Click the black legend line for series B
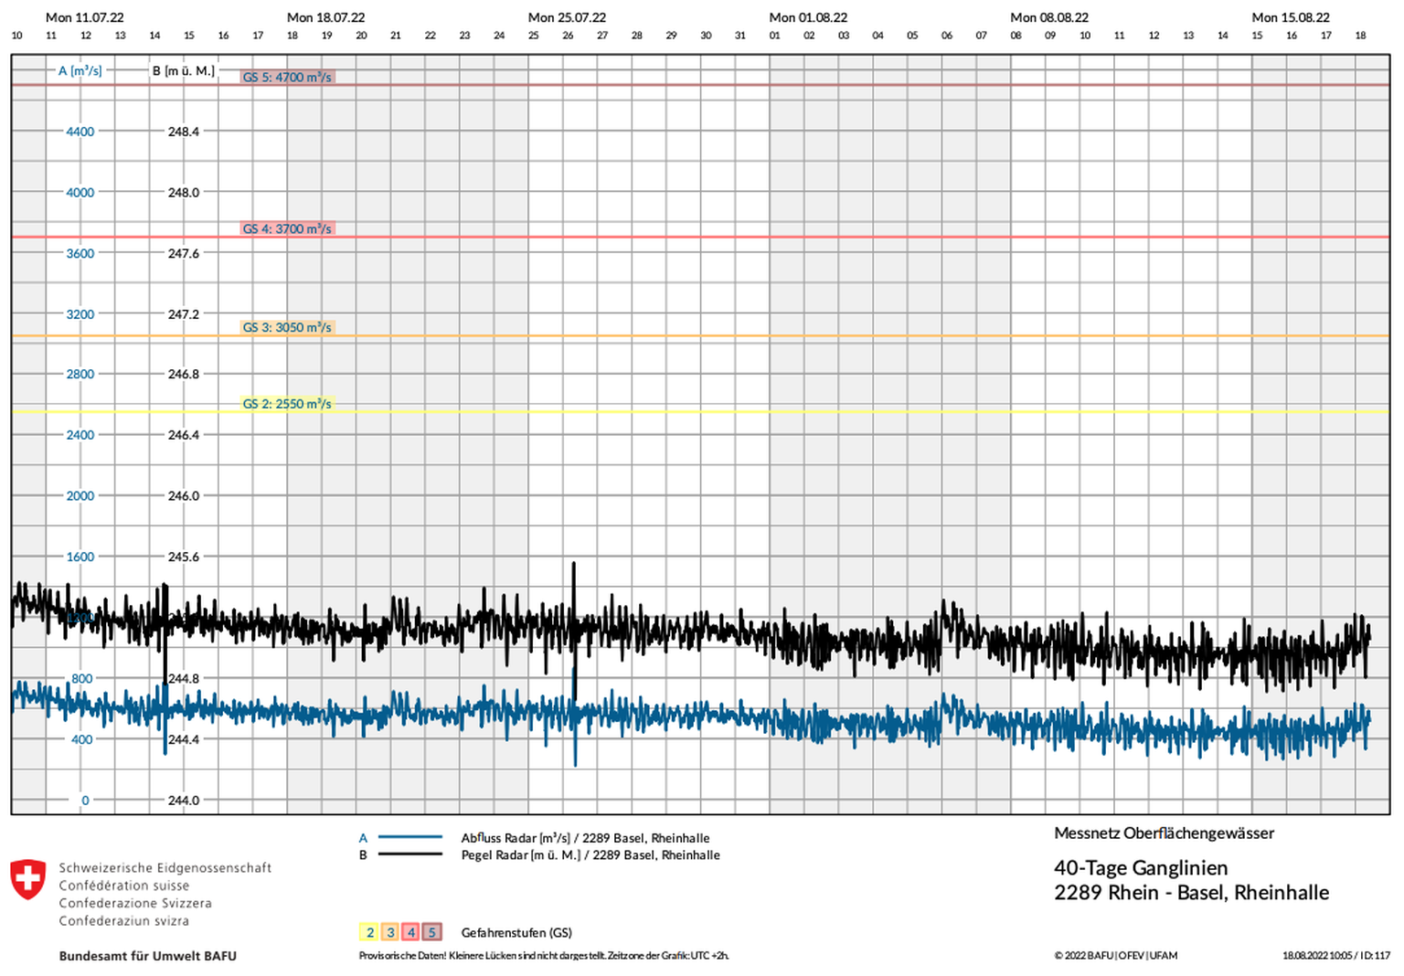1404x976 pixels. click(x=410, y=854)
